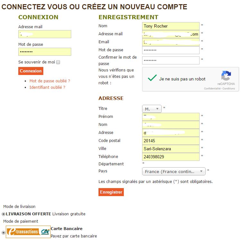Follow 'Identifiant oublié ?' link
Screen dimensions: 247x240
[47, 87]
